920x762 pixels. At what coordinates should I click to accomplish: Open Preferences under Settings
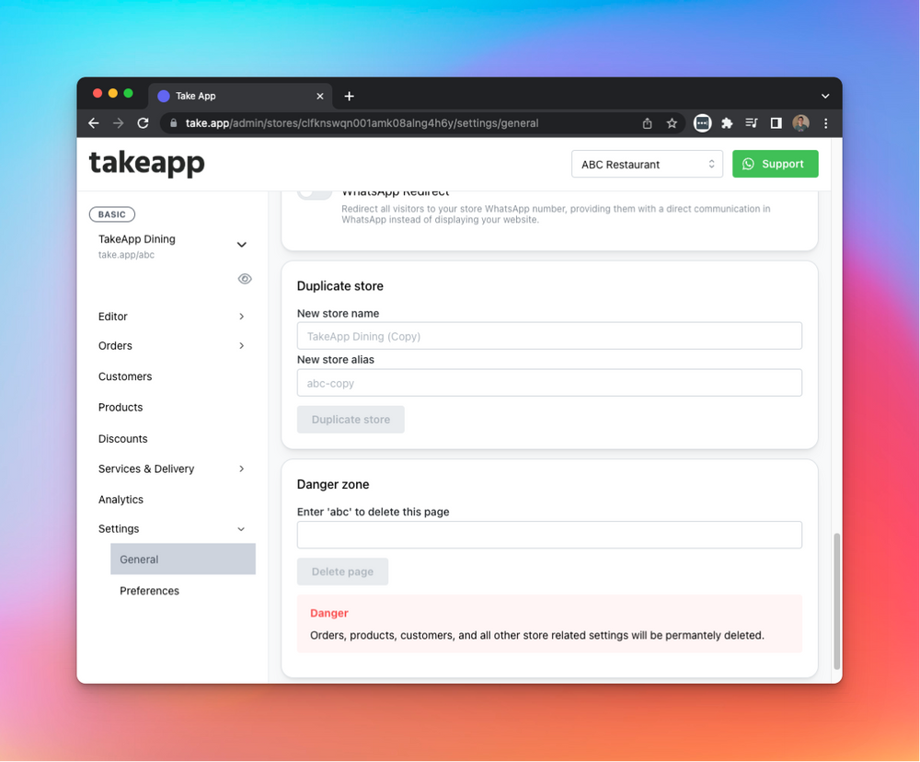coord(150,591)
